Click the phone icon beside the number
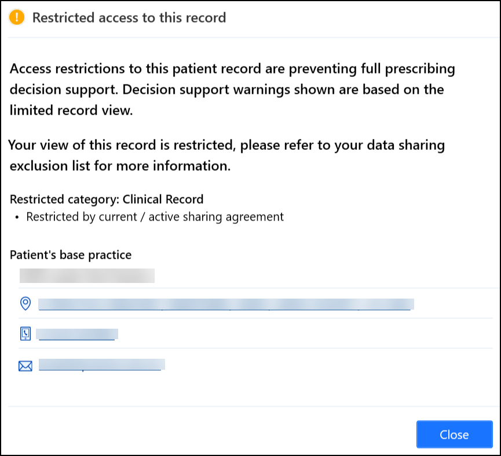 25,334
